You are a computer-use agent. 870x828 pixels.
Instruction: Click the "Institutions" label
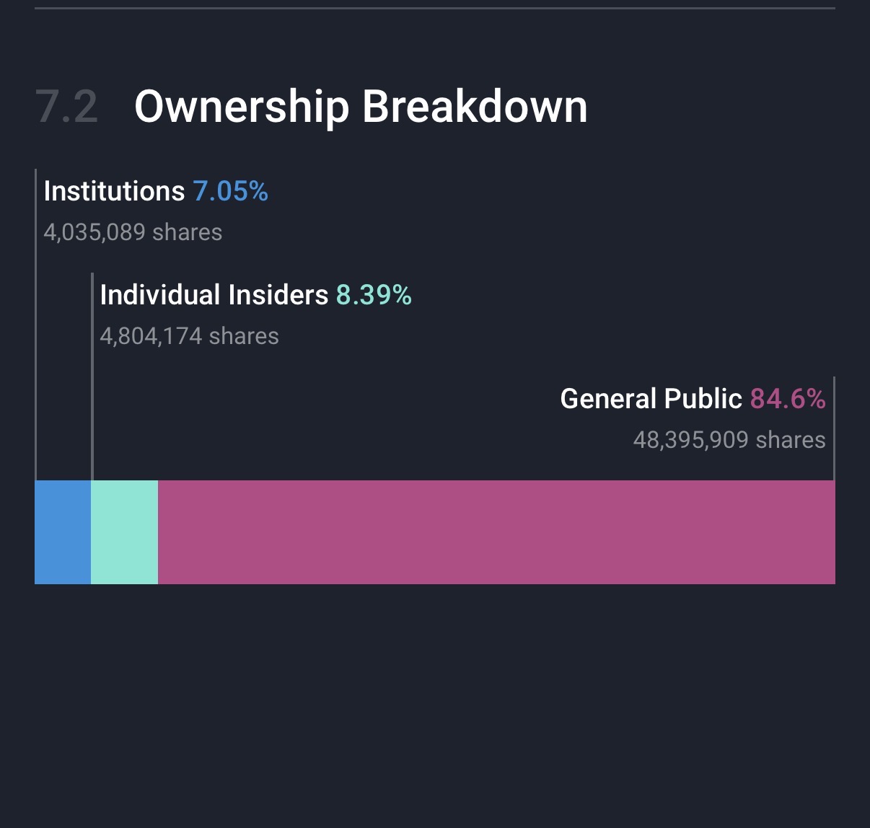click(114, 191)
